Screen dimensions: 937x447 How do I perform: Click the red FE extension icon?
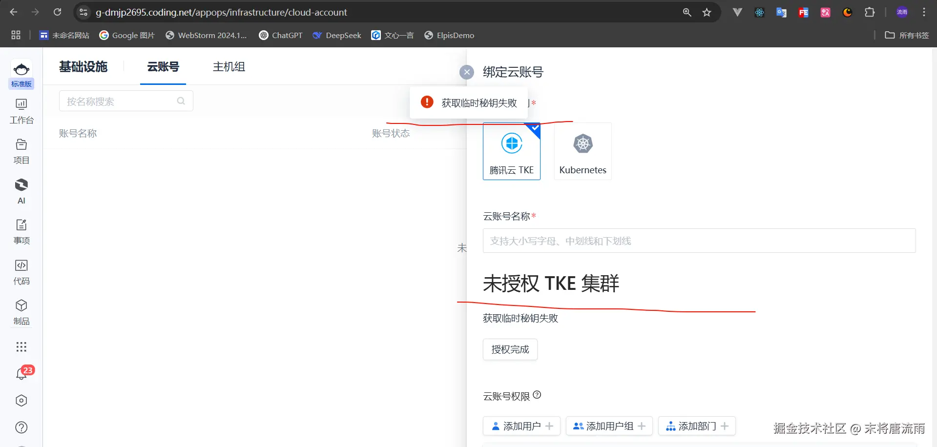[x=803, y=12]
